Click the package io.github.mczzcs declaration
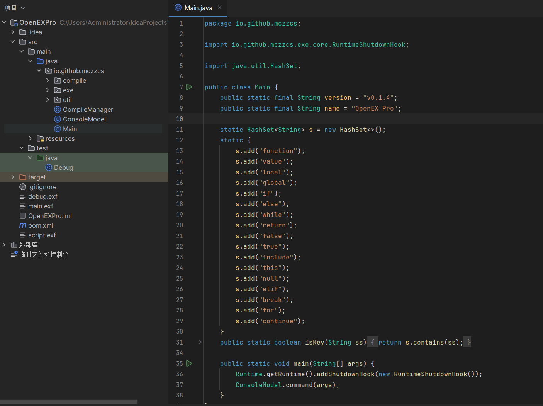Screen dimensions: 543x406 (253, 24)
